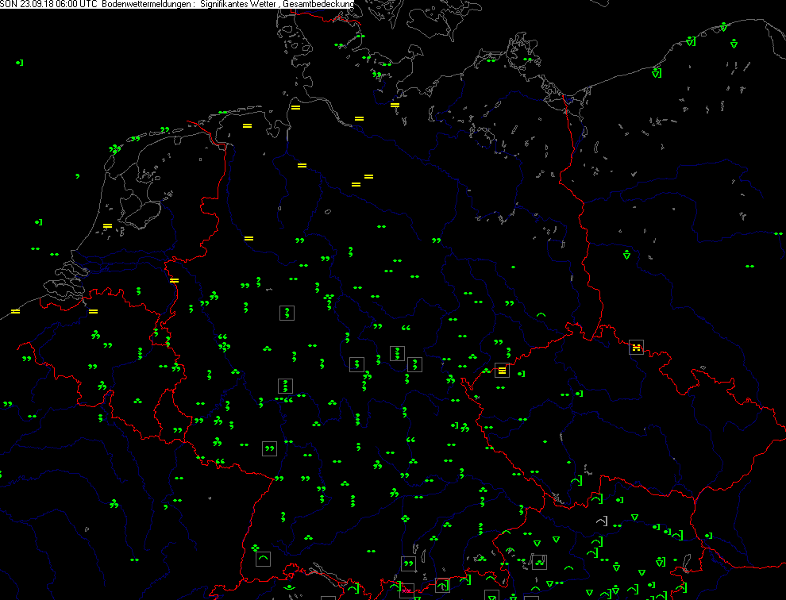Screen dimensions: 786x600
Task: Click the green dot-bracket symbol in top-left sea area
Action: click(20, 62)
